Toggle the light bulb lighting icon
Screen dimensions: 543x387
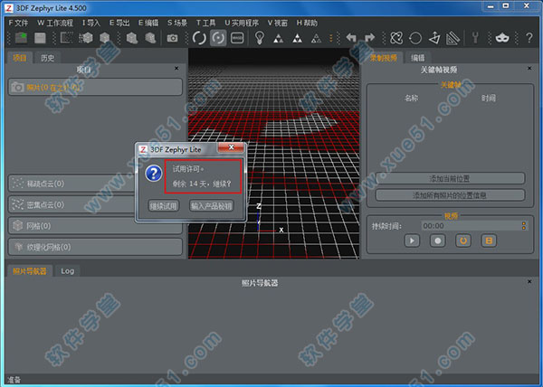click(260, 37)
